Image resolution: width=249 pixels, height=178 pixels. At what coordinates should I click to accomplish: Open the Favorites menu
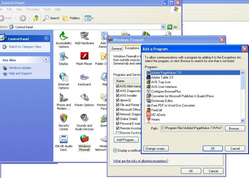point(33,10)
